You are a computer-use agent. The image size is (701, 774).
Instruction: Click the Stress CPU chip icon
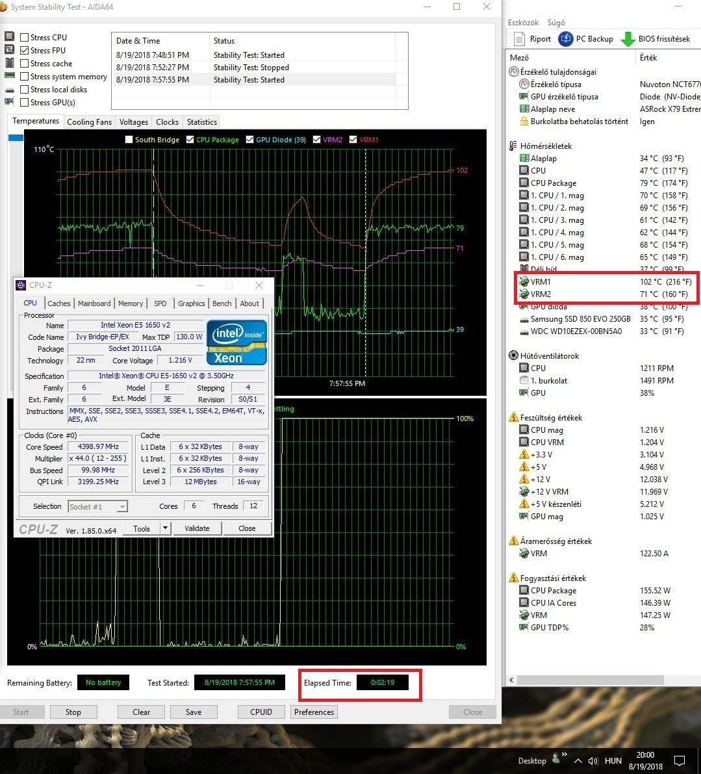coord(9,36)
